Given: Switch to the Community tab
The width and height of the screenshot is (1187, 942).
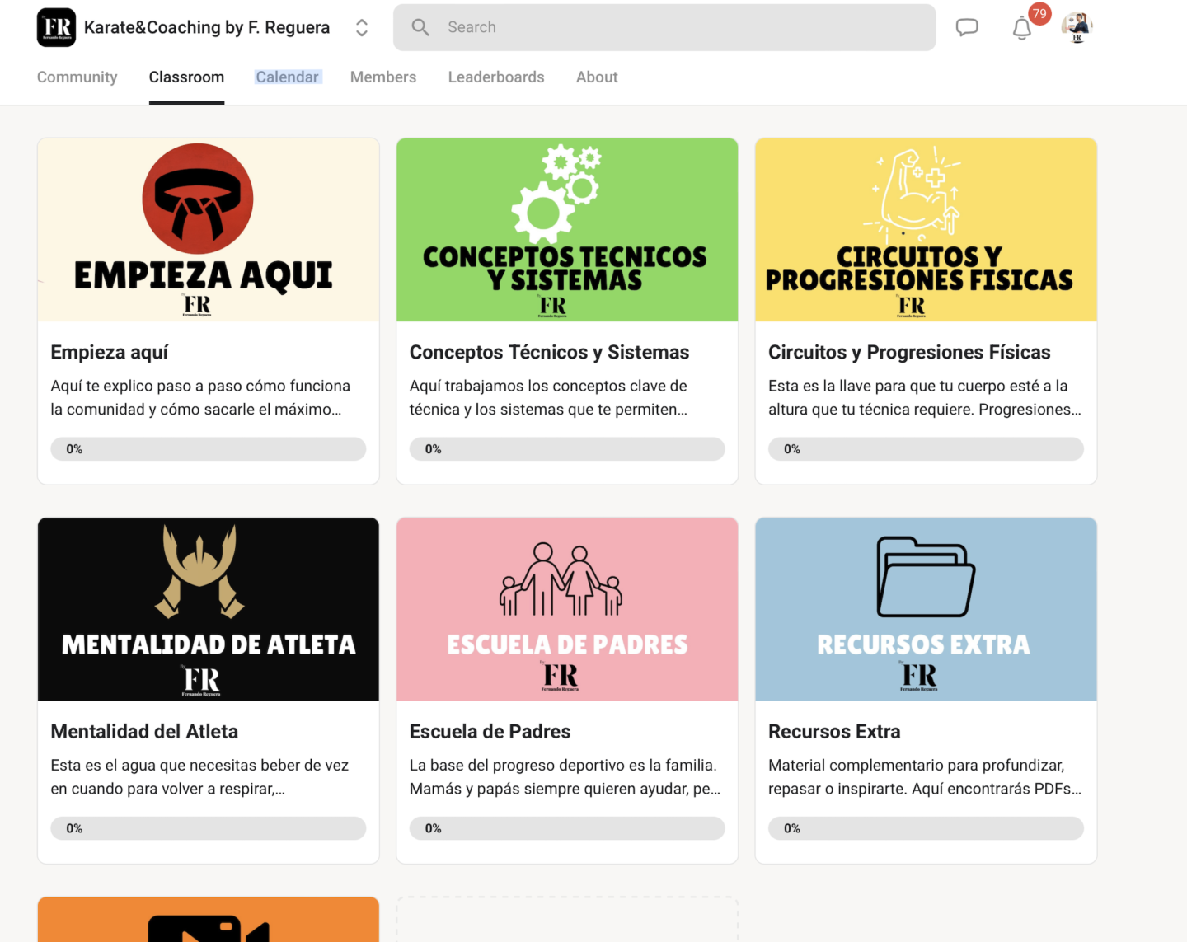Looking at the screenshot, I should pos(77,77).
